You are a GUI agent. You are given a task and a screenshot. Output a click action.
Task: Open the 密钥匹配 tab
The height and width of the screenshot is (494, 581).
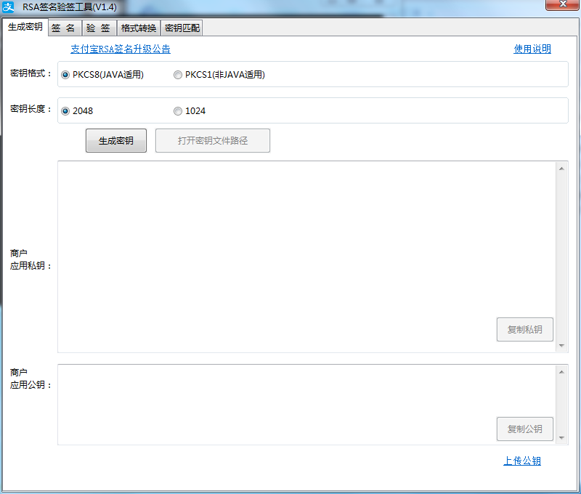click(182, 28)
